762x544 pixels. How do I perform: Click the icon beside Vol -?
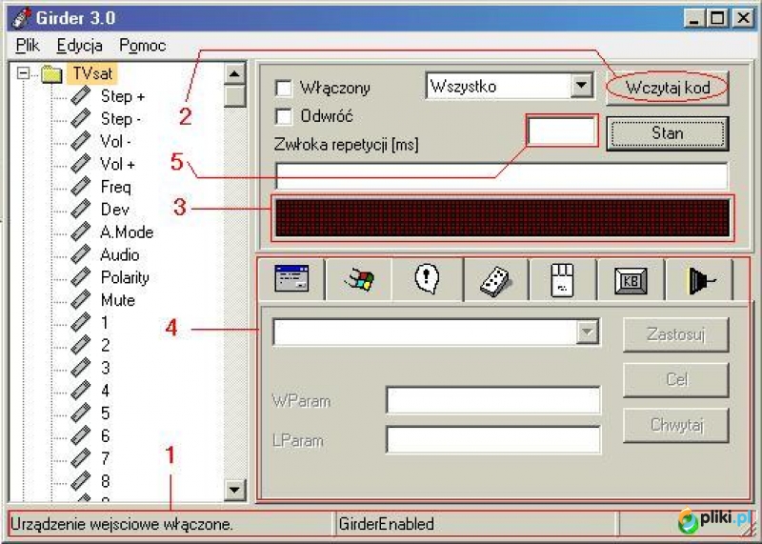point(81,141)
